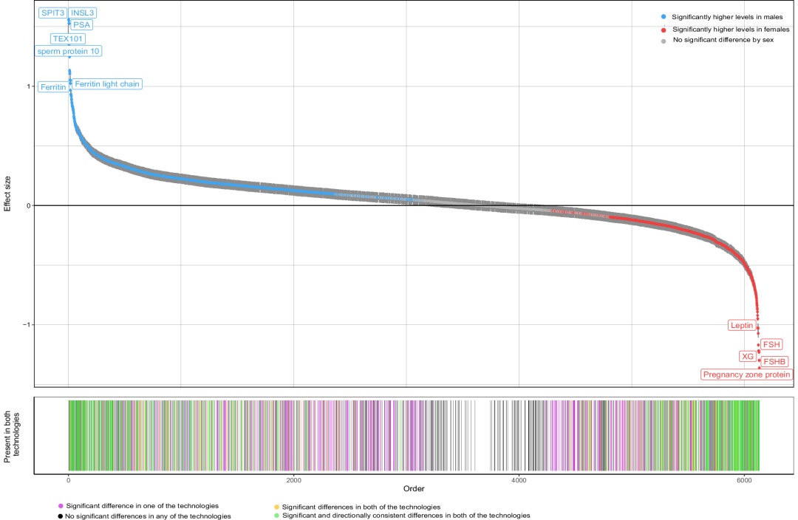Click the x-axis tick label 2000
Screen dimensions: 798x520
[293, 480]
